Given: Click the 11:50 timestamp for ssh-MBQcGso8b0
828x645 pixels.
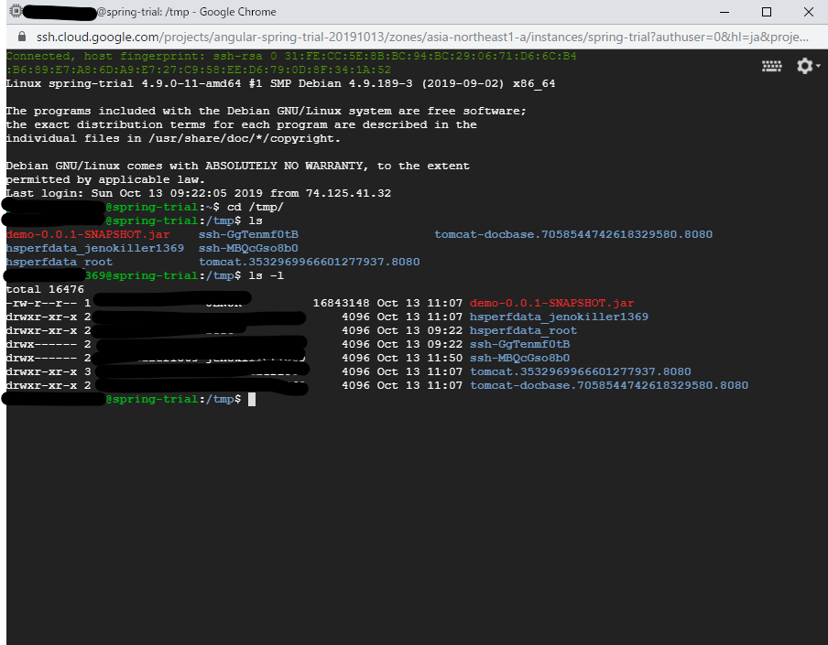Looking at the screenshot, I should click(x=444, y=358).
